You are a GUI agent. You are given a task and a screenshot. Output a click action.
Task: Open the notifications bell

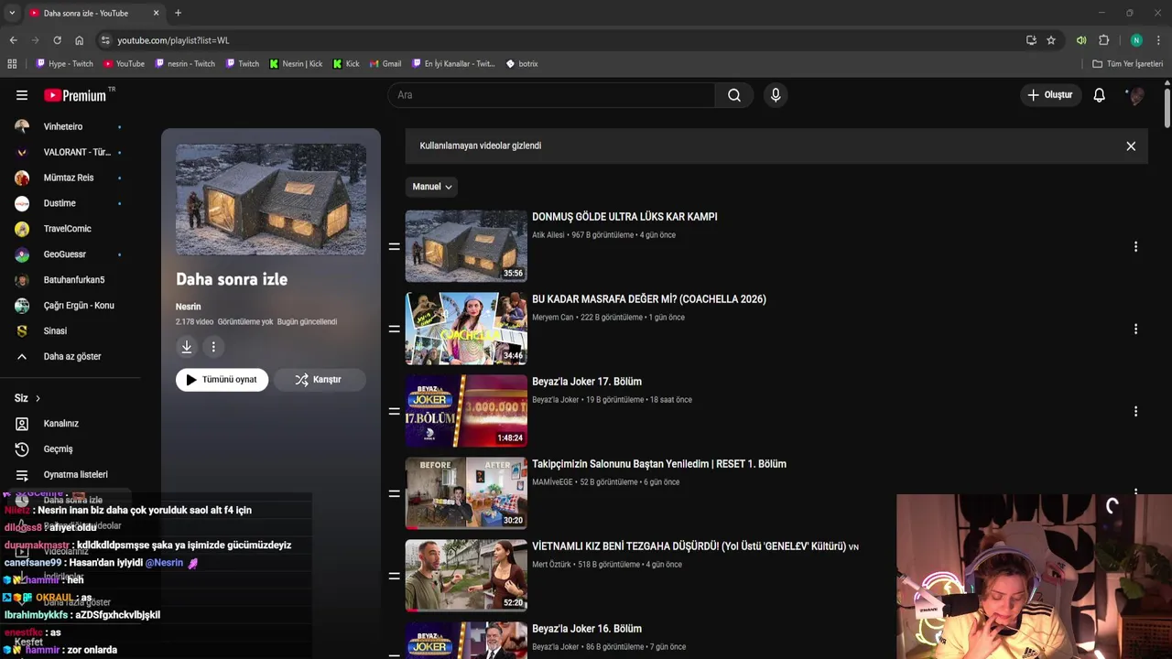(1100, 95)
